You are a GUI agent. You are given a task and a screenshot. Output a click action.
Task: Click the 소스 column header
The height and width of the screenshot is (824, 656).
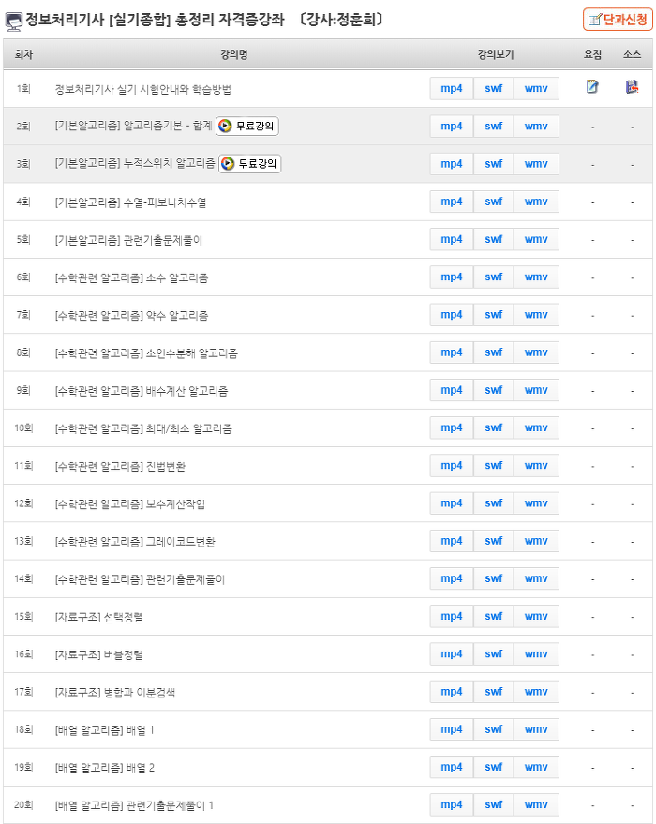click(632, 54)
